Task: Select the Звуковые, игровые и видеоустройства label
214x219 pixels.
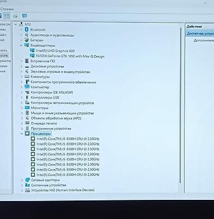Action: pyautogui.click(x=60, y=72)
